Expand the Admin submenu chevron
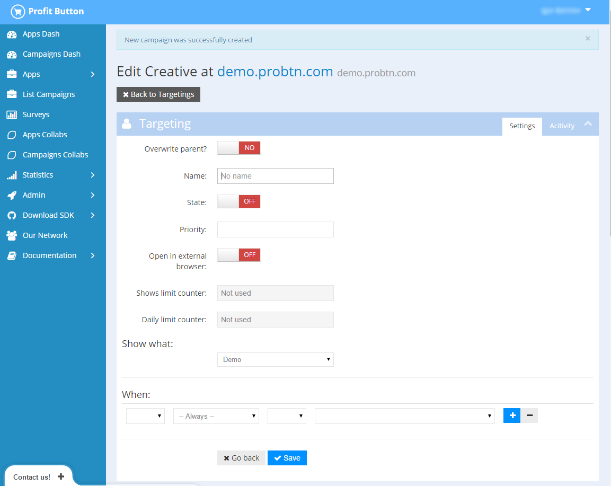This screenshot has width=611, height=486. click(x=93, y=195)
